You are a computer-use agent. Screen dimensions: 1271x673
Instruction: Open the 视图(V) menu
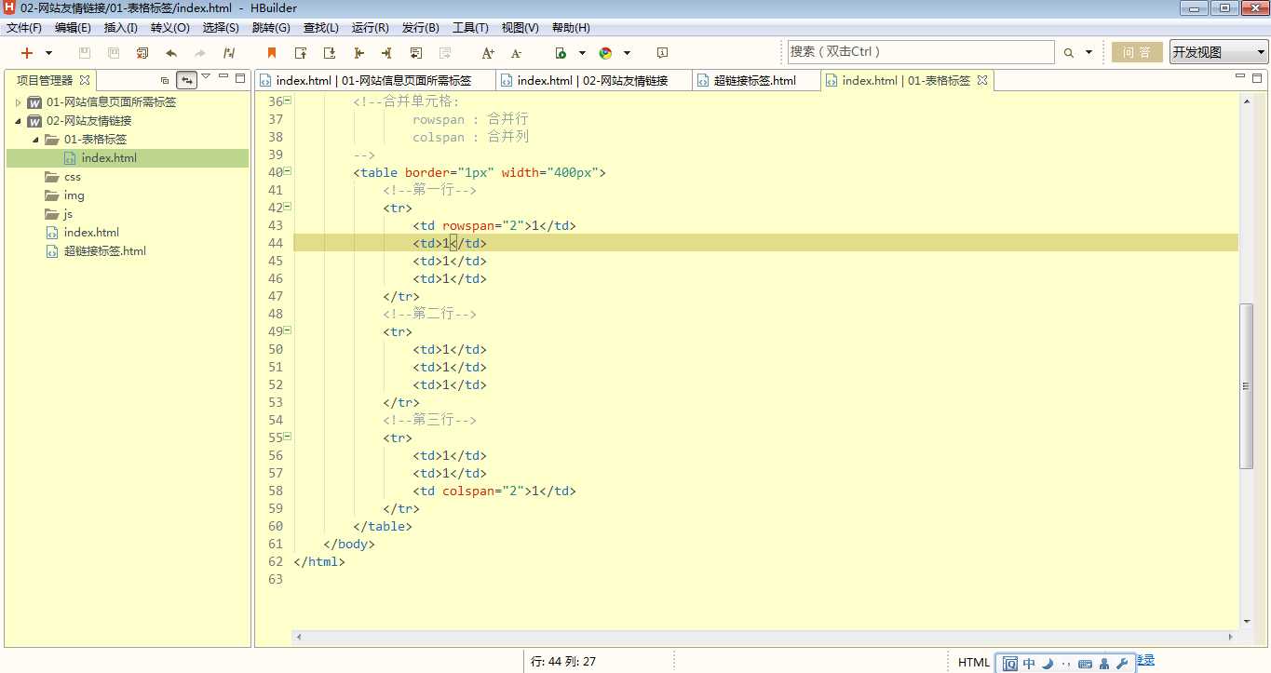[x=520, y=28]
